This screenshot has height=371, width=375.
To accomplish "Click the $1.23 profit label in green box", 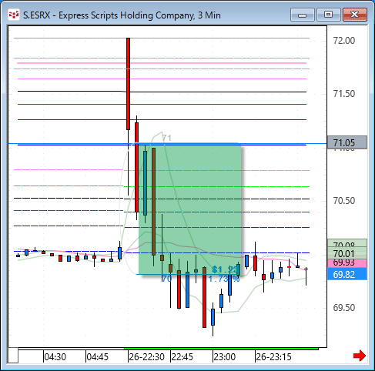I will coord(225,269).
